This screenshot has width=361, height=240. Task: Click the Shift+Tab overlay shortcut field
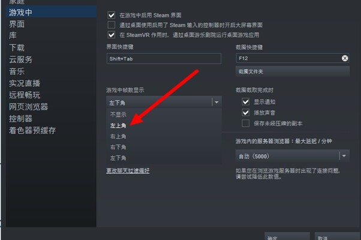(x=164, y=59)
